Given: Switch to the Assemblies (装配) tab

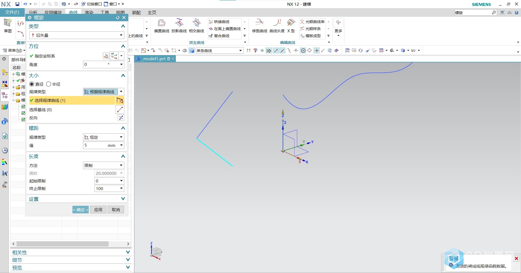Looking at the screenshot, I should 136,12.
